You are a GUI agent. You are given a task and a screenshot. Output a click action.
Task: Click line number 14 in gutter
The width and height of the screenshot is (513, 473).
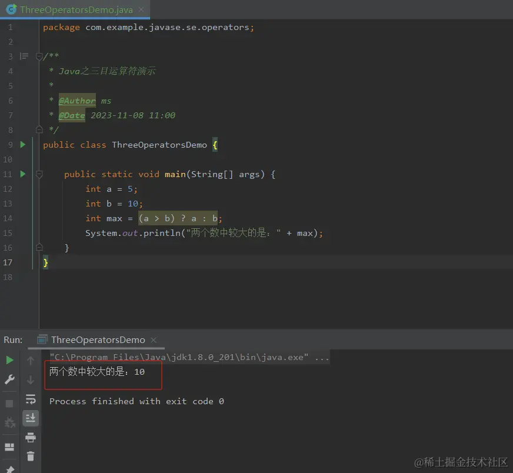[x=8, y=218]
